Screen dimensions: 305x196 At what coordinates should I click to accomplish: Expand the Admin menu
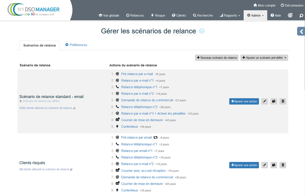(255, 15)
